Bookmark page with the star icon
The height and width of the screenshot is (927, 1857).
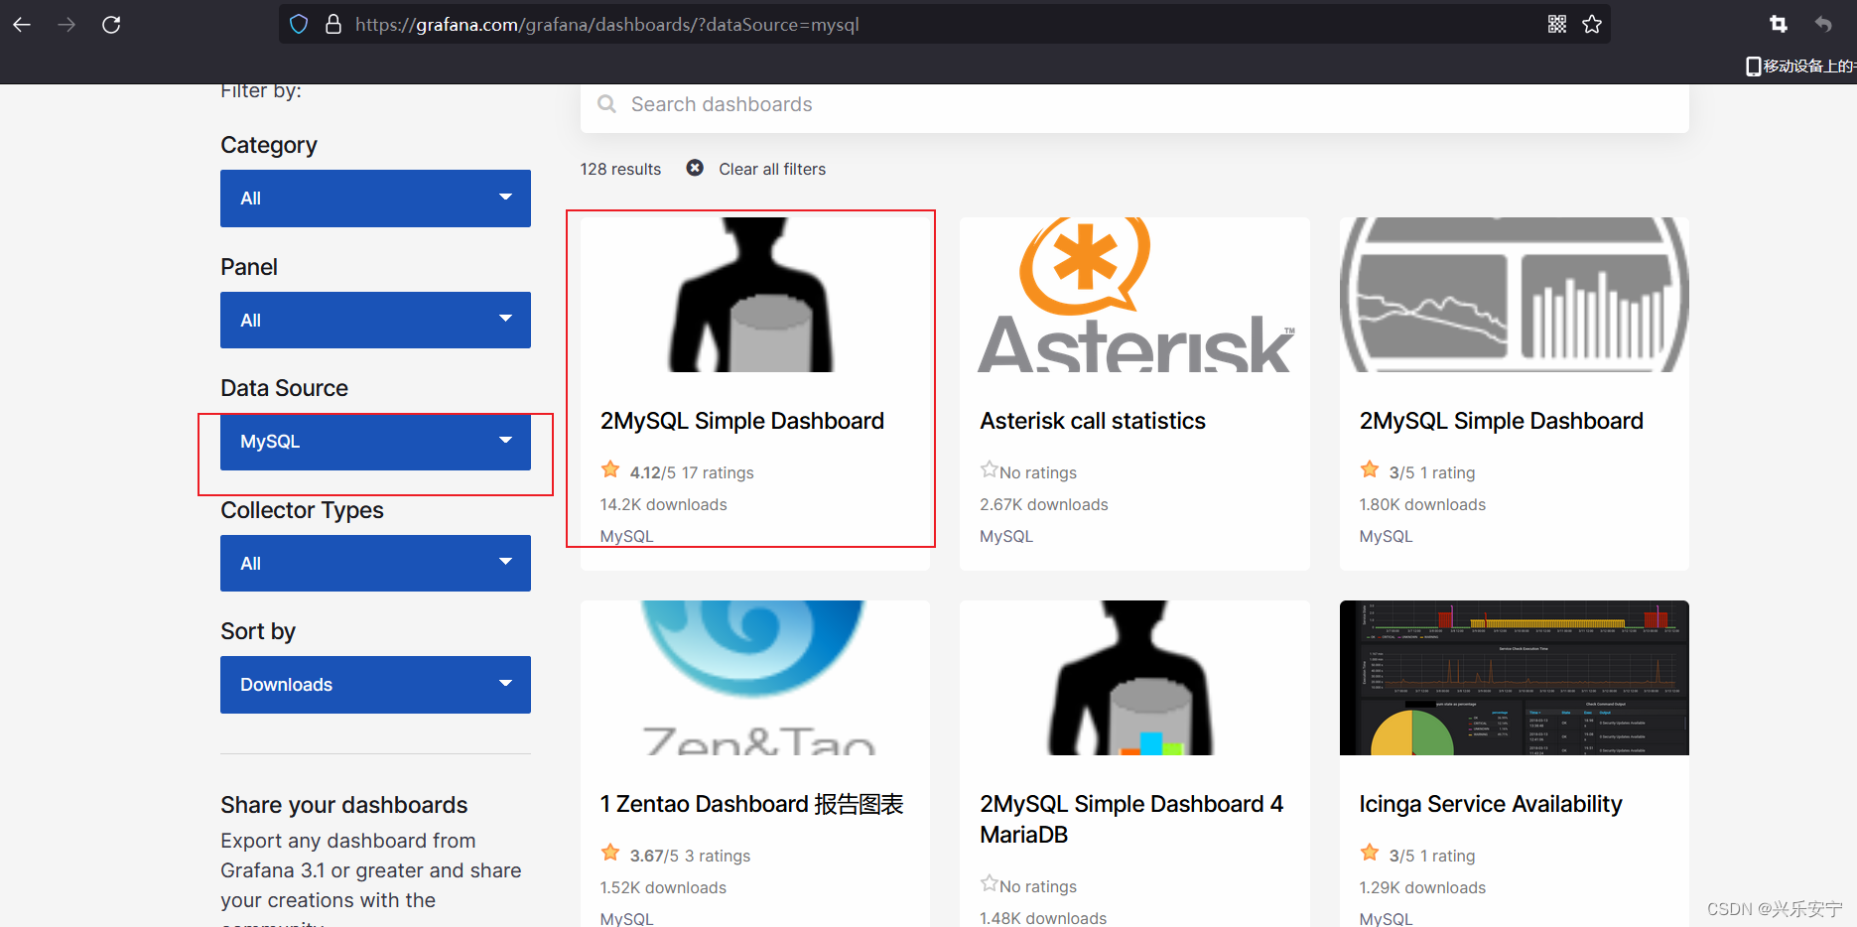click(1592, 25)
